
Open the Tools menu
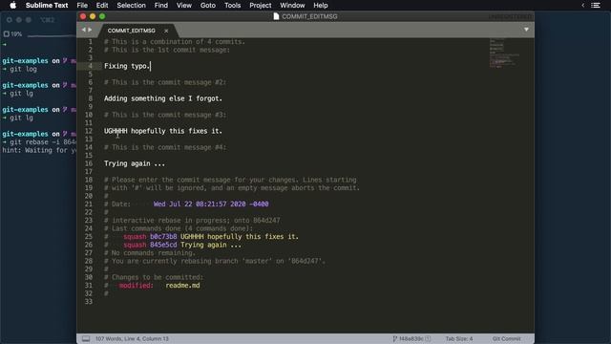[x=232, y=5]
